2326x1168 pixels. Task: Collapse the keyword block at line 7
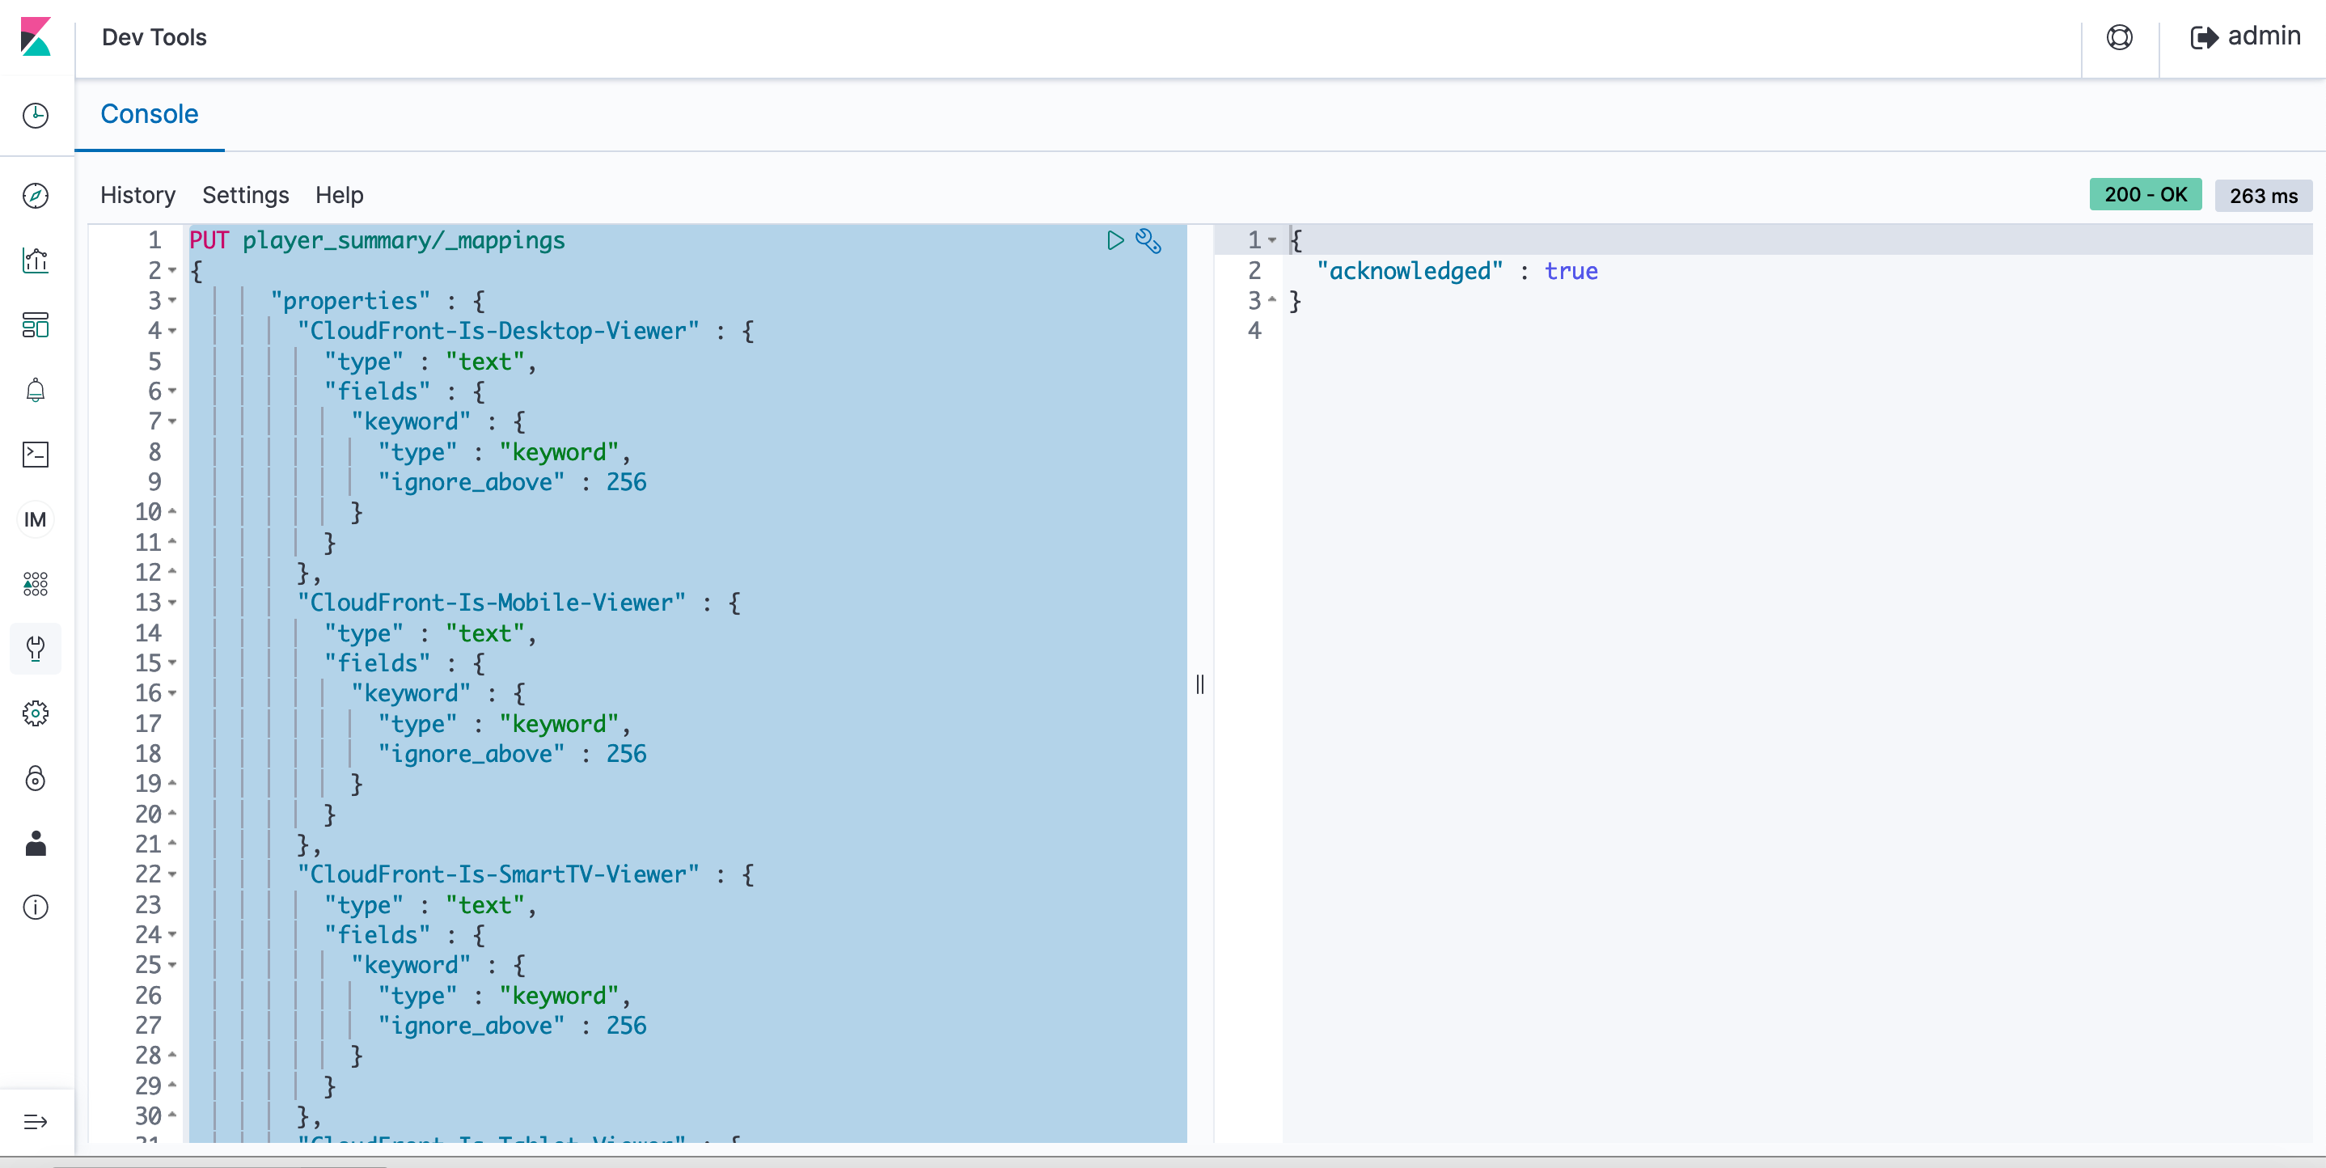tap(172, 422)
